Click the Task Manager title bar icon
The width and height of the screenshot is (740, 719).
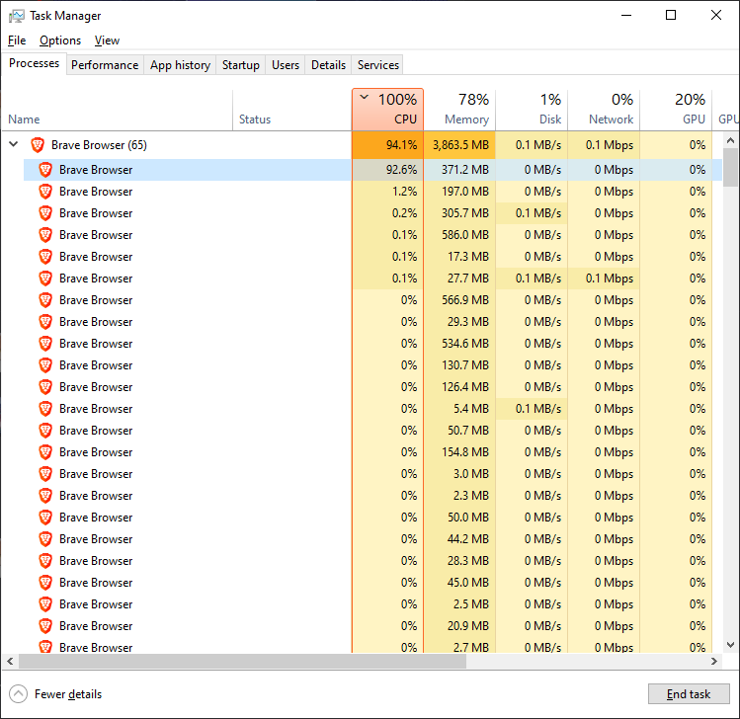pyautogui.click(x=17, y=16)
